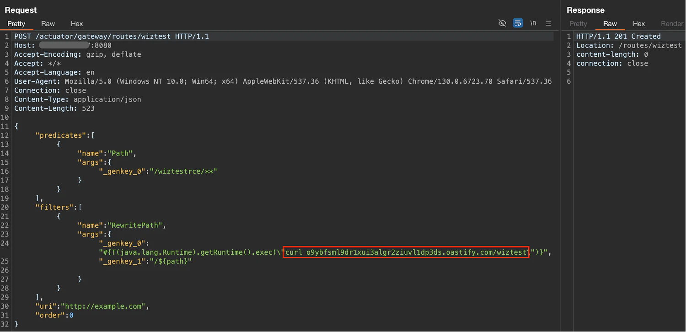This screenshot has width=686, height=332.
Task: Toggle the hidden characters eye icon
Action: tap(502, 23)
